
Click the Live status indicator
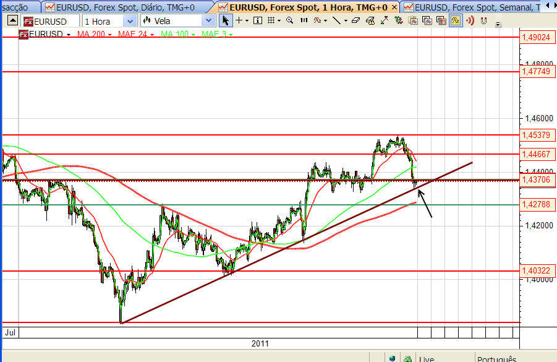point(427,358)
